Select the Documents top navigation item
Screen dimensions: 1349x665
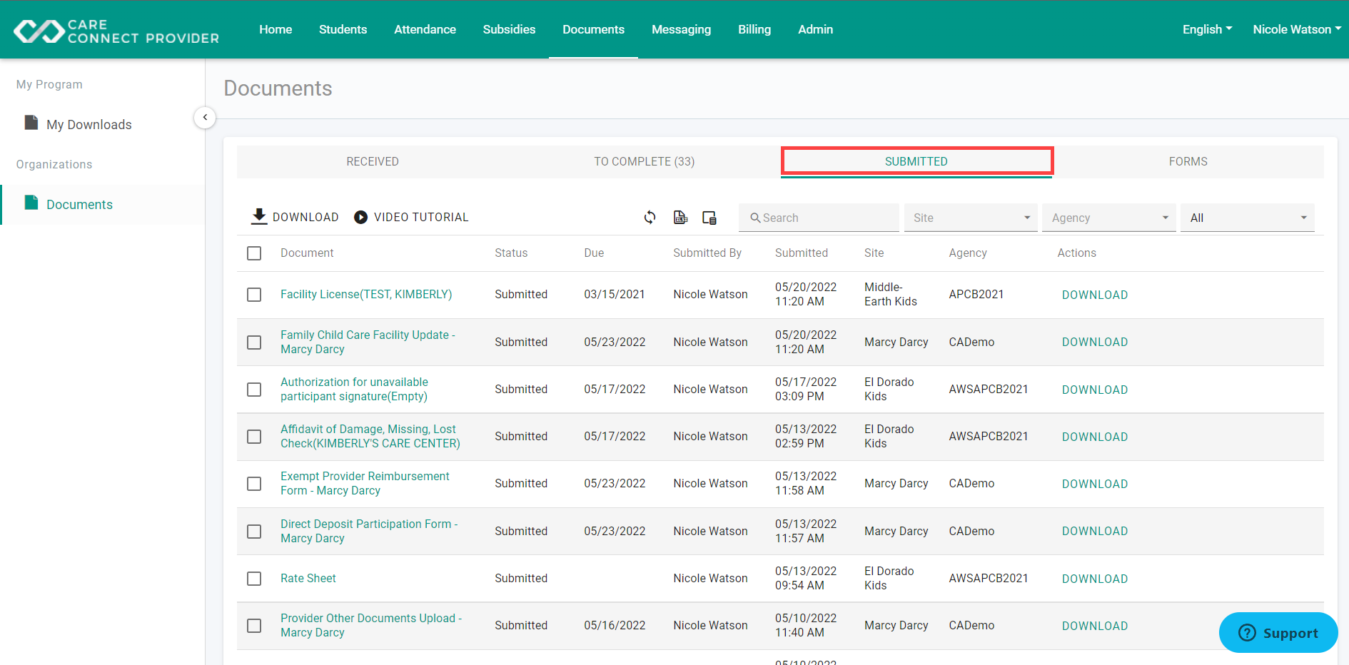(593, 29)
